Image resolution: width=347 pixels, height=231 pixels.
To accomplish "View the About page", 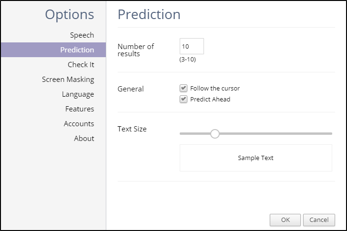I will pos(84,139).
